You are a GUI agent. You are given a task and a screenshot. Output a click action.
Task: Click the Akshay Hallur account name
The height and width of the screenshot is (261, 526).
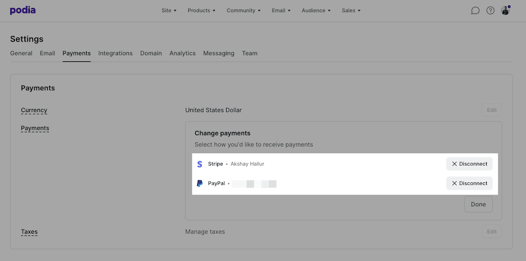click(x=247, y=164)
